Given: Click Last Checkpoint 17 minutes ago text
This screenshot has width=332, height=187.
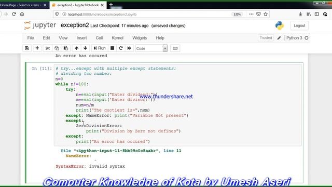Looking at the screenshot, I should 119,25.
